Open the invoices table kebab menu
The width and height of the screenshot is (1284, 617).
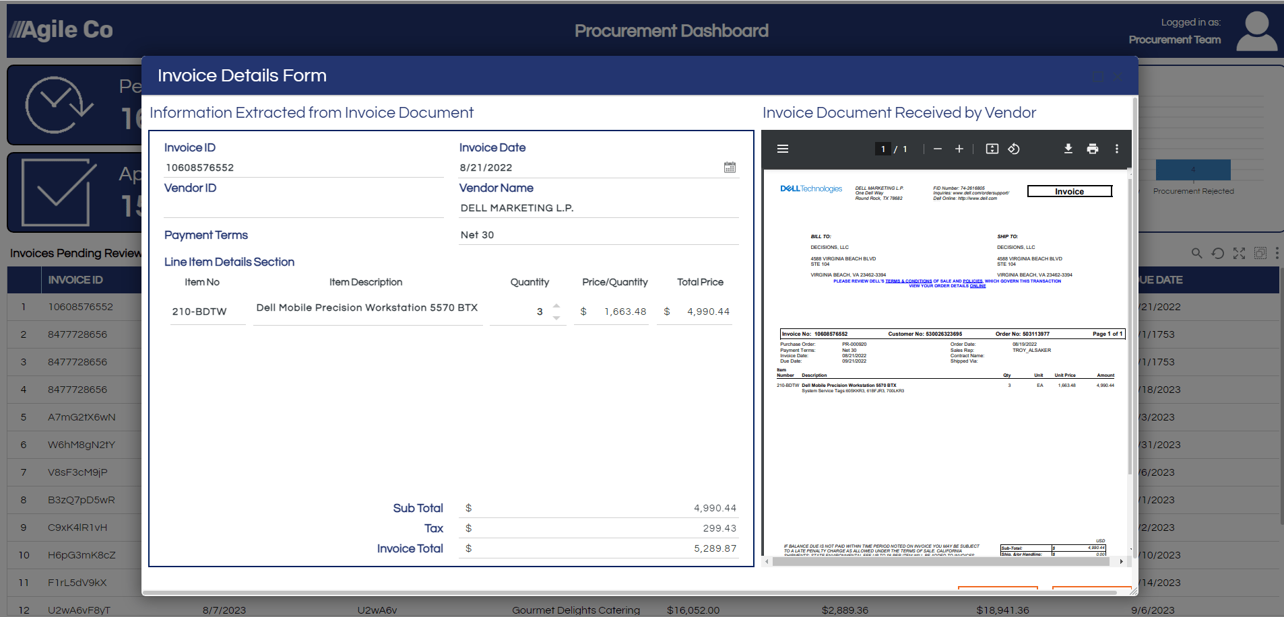[x=1279, y=254]
